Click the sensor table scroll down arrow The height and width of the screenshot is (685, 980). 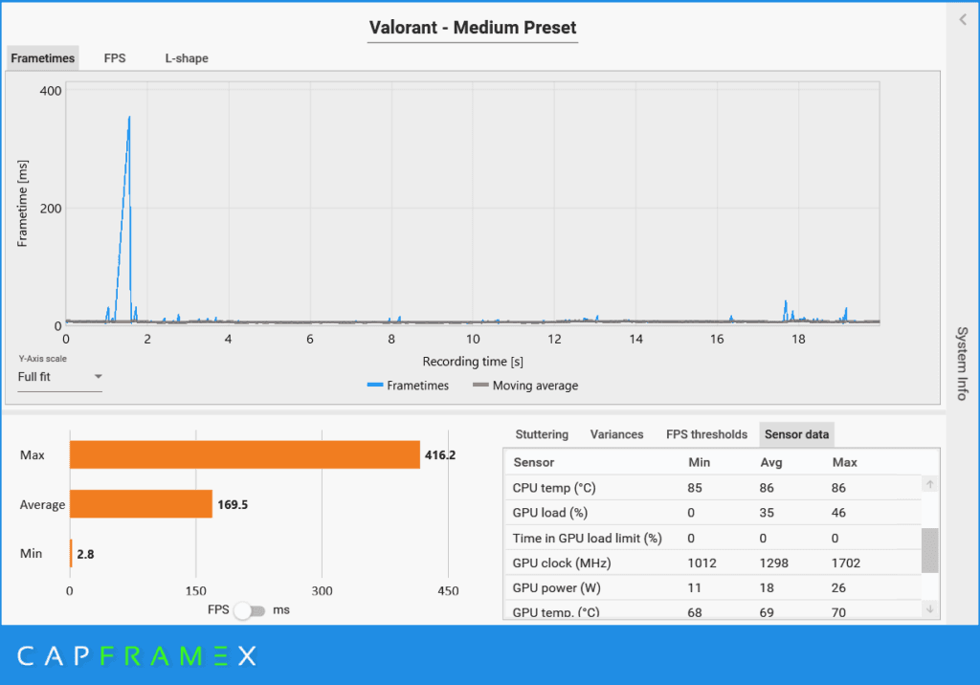tap(930, 608)
